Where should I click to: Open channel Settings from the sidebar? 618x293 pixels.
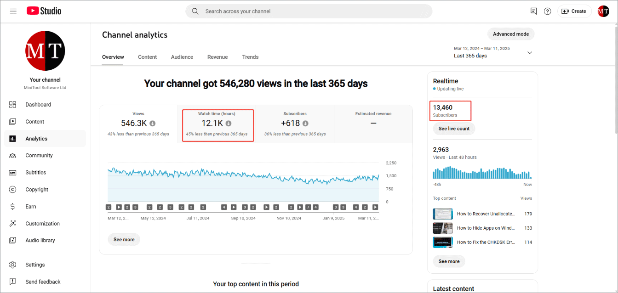[35, 265]
